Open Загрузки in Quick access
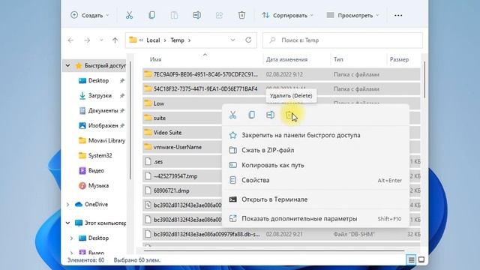 100,95
